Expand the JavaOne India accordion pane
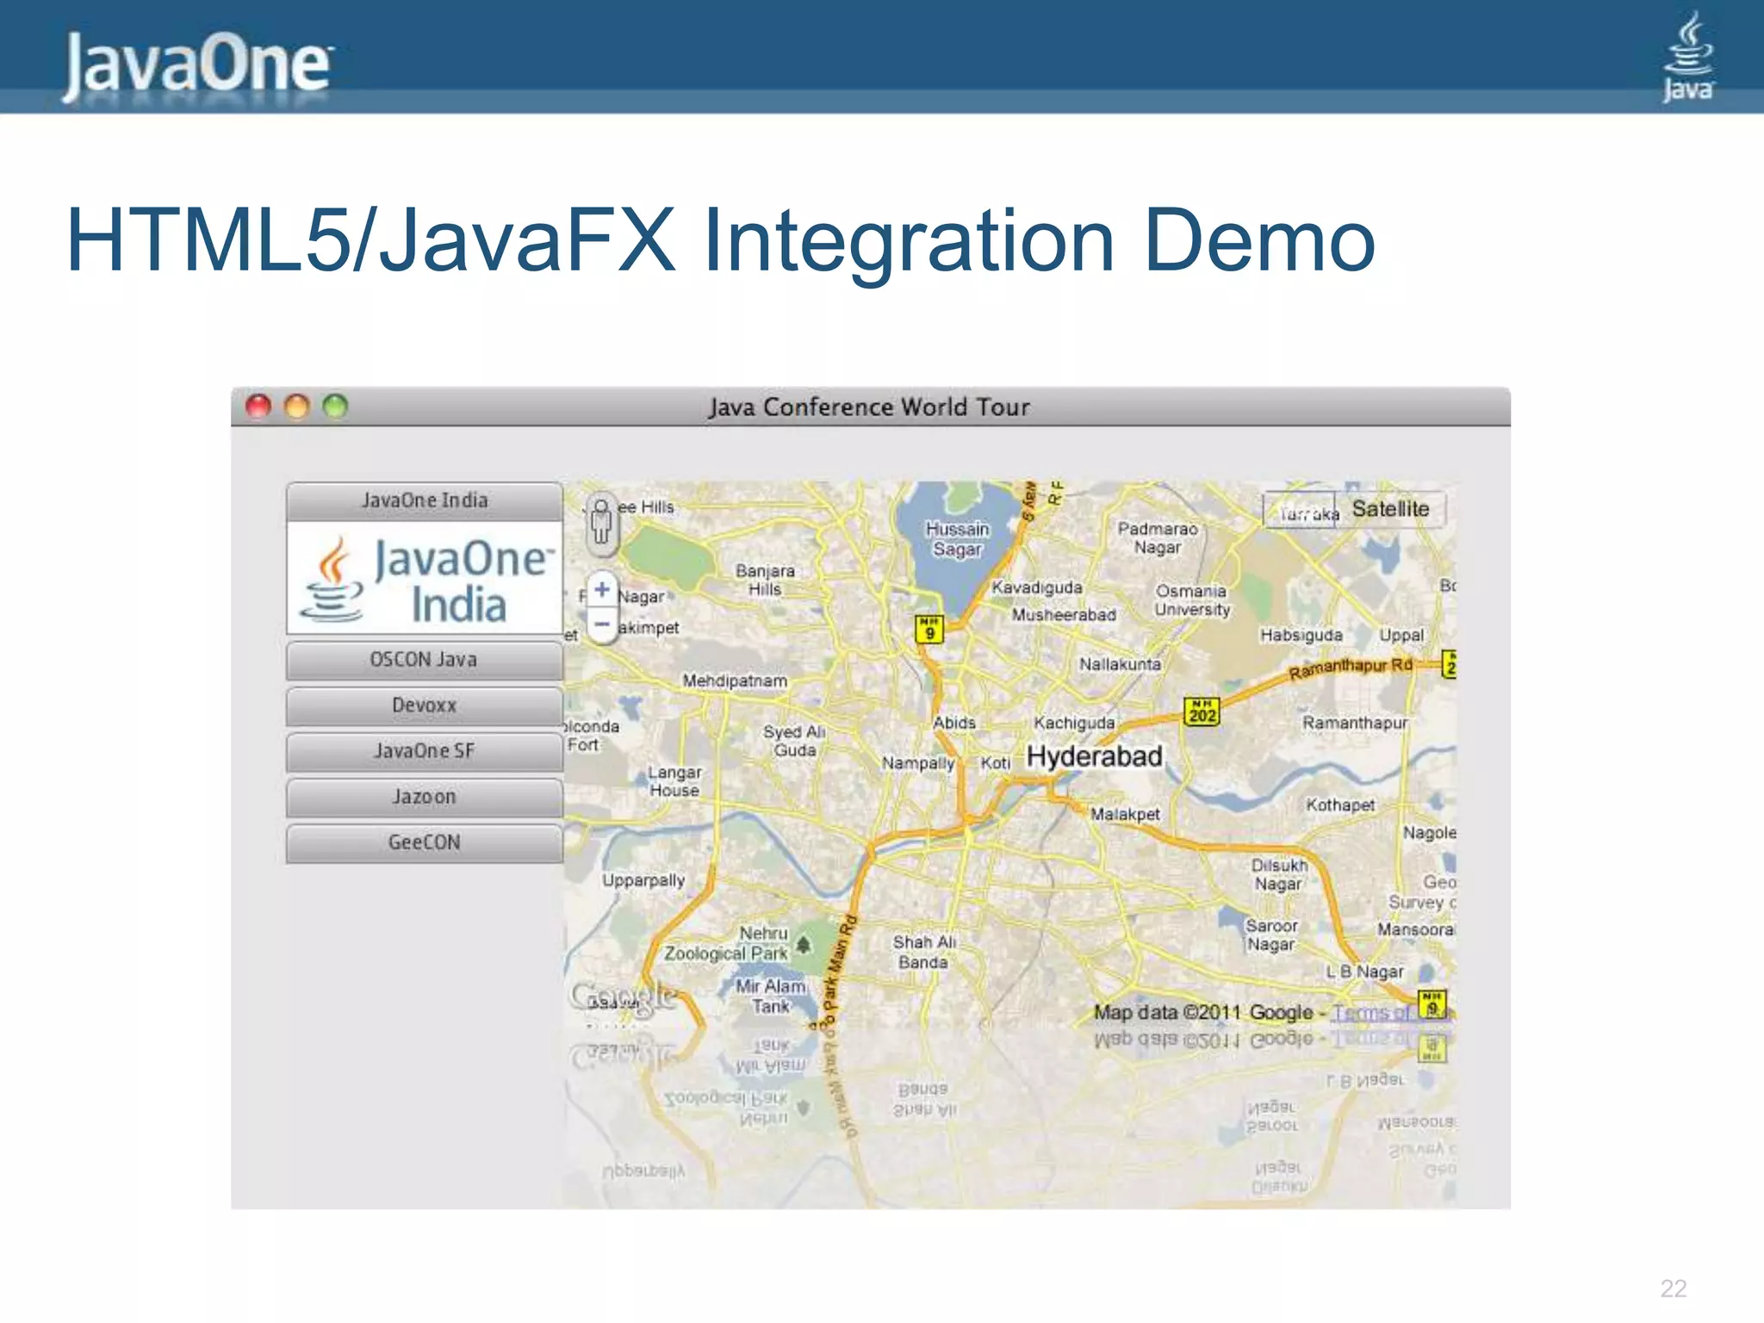1764x1323 pixels. (425, 500)
